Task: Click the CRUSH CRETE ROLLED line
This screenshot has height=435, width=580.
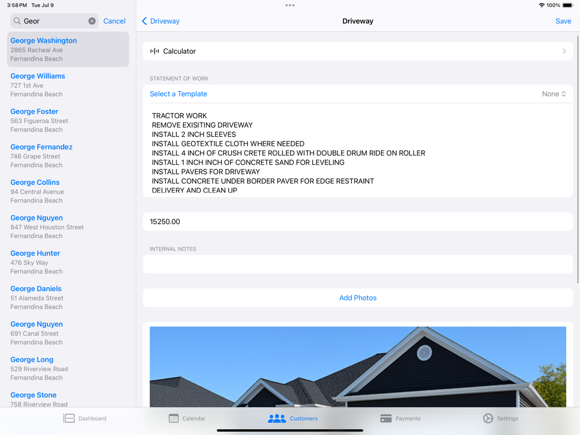Action: pos(288,153)
